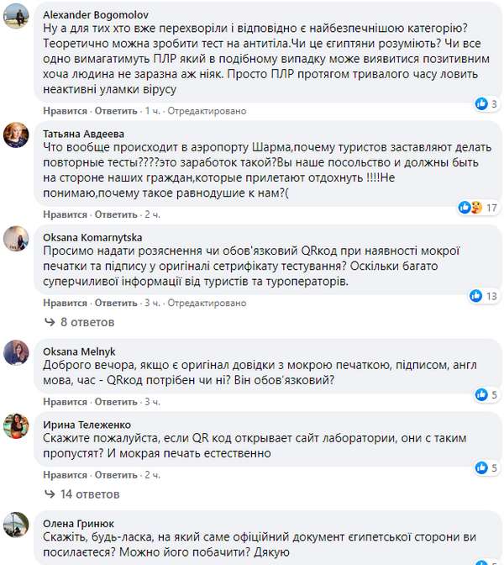This screenshot has width=504, height=565.
Task: Reply to Татьяна Авдеева's comment via Ответить
Action: (116, 214)
